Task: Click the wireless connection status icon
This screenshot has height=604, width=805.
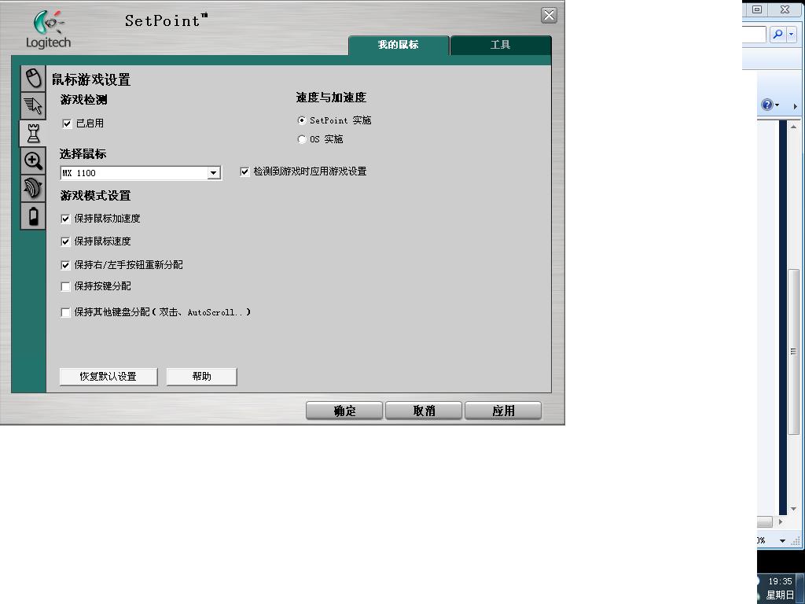Action: (32, 188)
